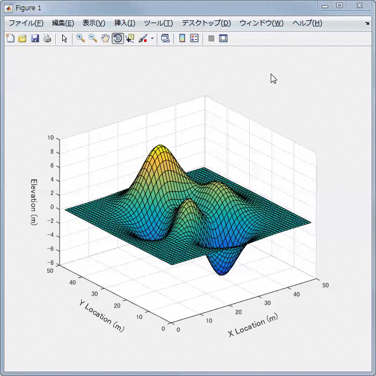376x376 pixels.
Task: Insert a colorbar from the toolbar
Action: tap(182, 39)
